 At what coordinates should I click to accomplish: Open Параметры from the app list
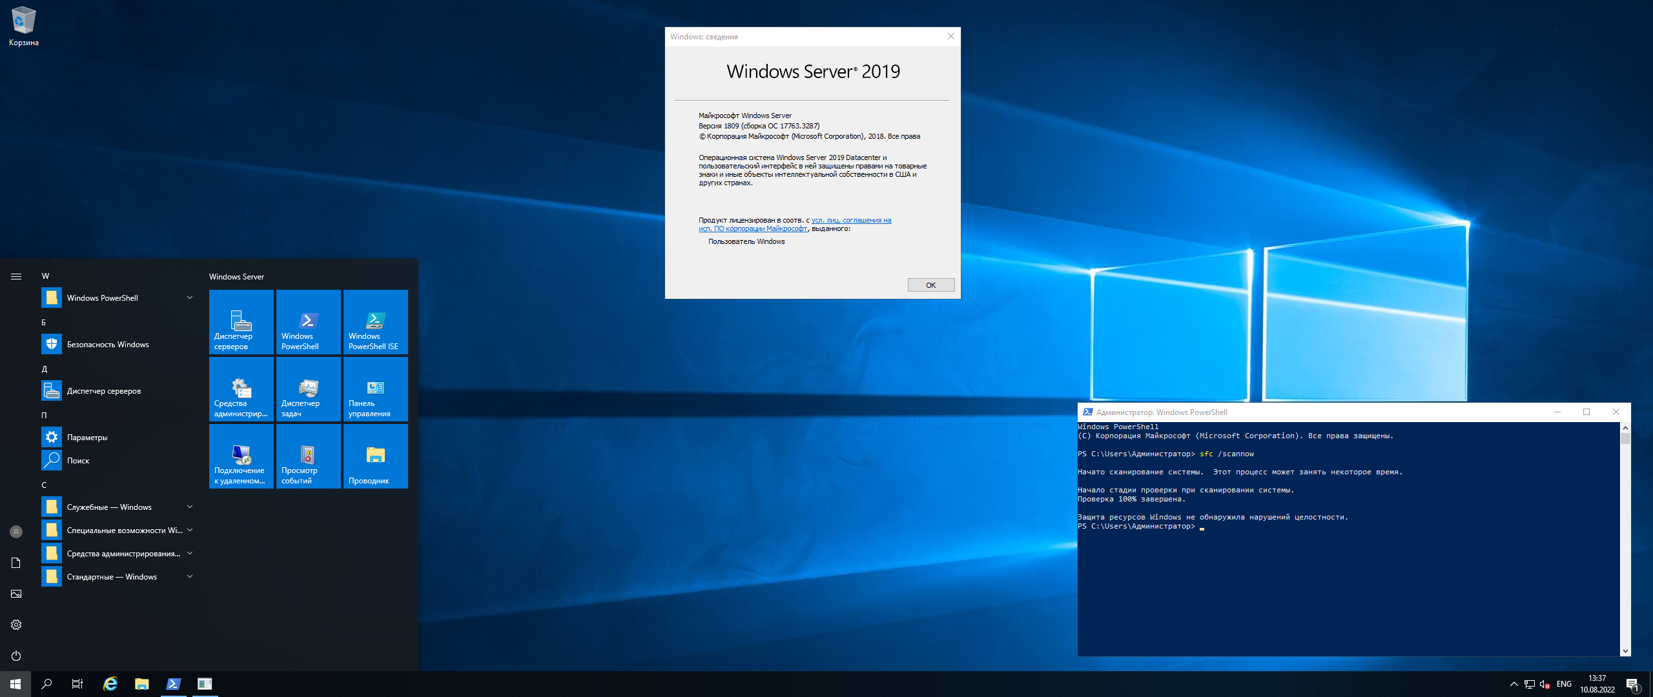(x=119, y=438)
